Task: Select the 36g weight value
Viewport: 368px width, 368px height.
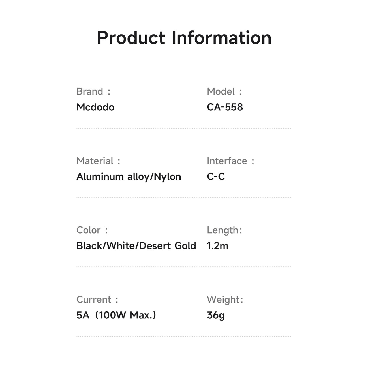Action: (216, 315)
